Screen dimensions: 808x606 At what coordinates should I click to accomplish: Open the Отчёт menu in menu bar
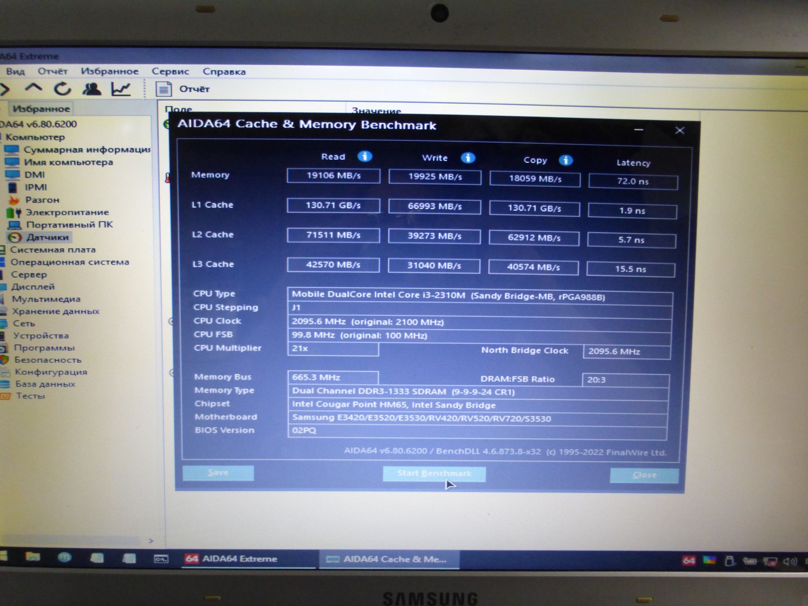tap(53, 71)
